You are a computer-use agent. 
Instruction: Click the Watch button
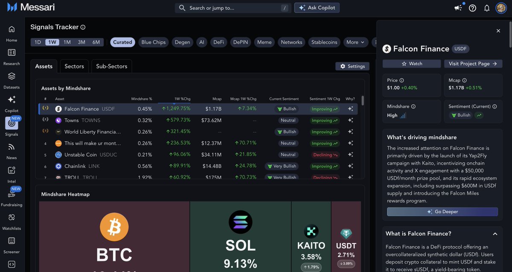[x=412, y=63]
